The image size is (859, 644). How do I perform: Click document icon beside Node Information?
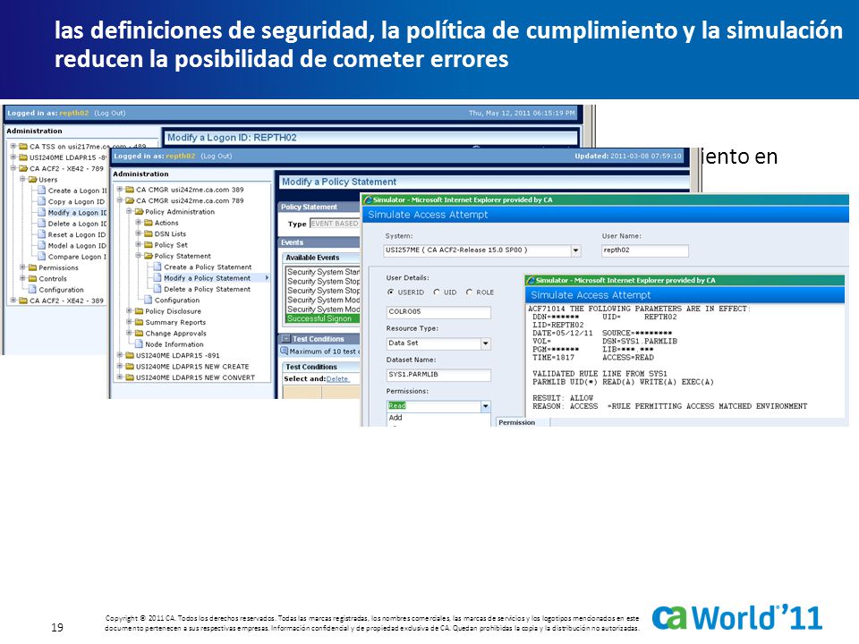[139, 343]
